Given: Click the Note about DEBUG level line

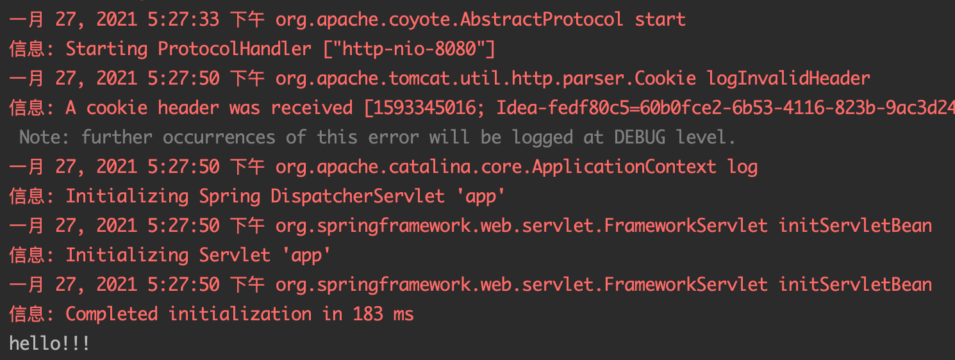Looking at the screenshot, I should 378,137.
